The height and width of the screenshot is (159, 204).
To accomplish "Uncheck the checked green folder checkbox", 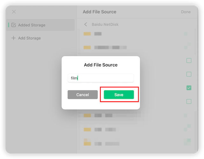I will [189, 88].
